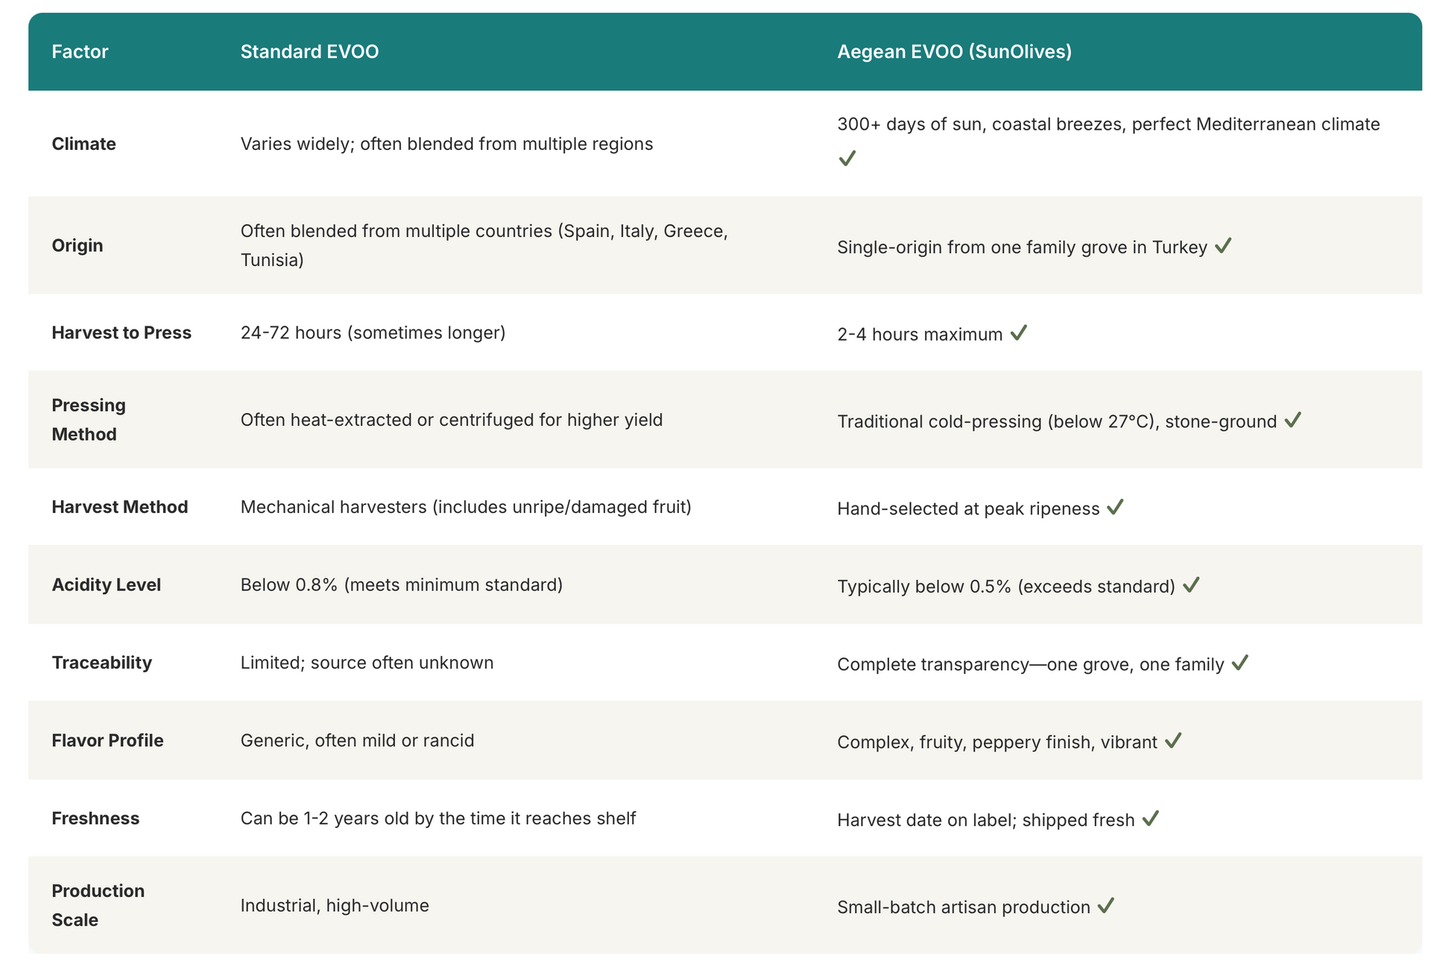Click the Flavor Profile row label
The image size is (1431, 969).
[108, 740]
